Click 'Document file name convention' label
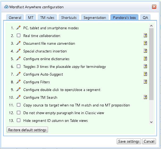The image size is (161, 149). (49, 43)
